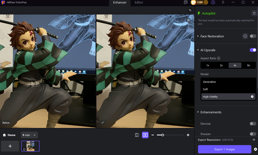Choose the Soft model

228,89
